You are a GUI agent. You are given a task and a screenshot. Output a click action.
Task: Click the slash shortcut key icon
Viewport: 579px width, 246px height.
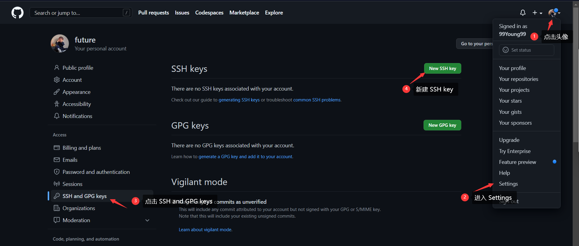coord(126,13)
